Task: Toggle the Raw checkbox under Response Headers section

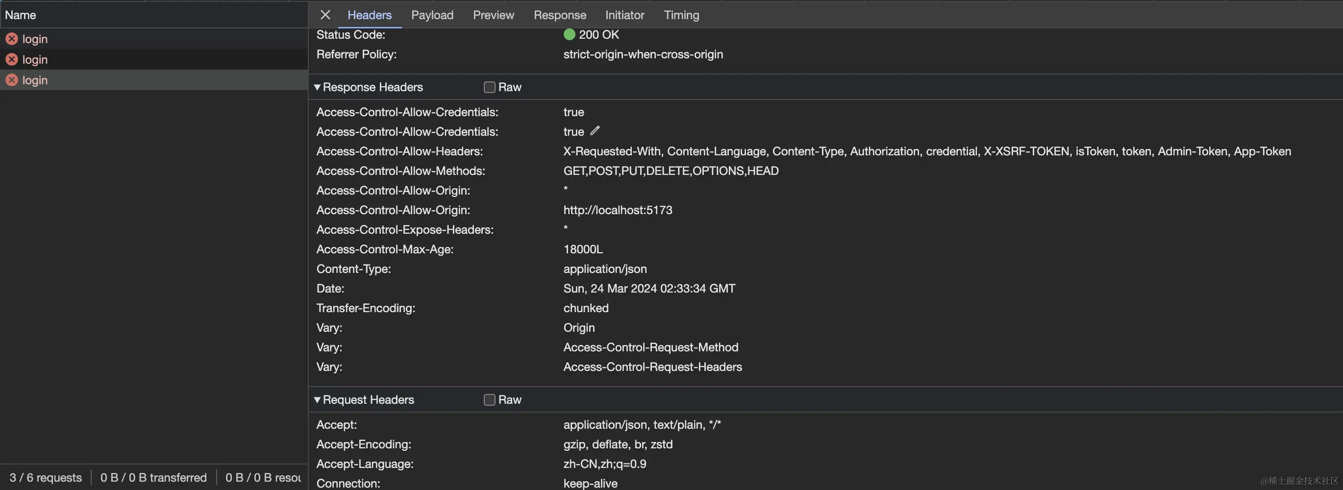Action: click(489, 87)
